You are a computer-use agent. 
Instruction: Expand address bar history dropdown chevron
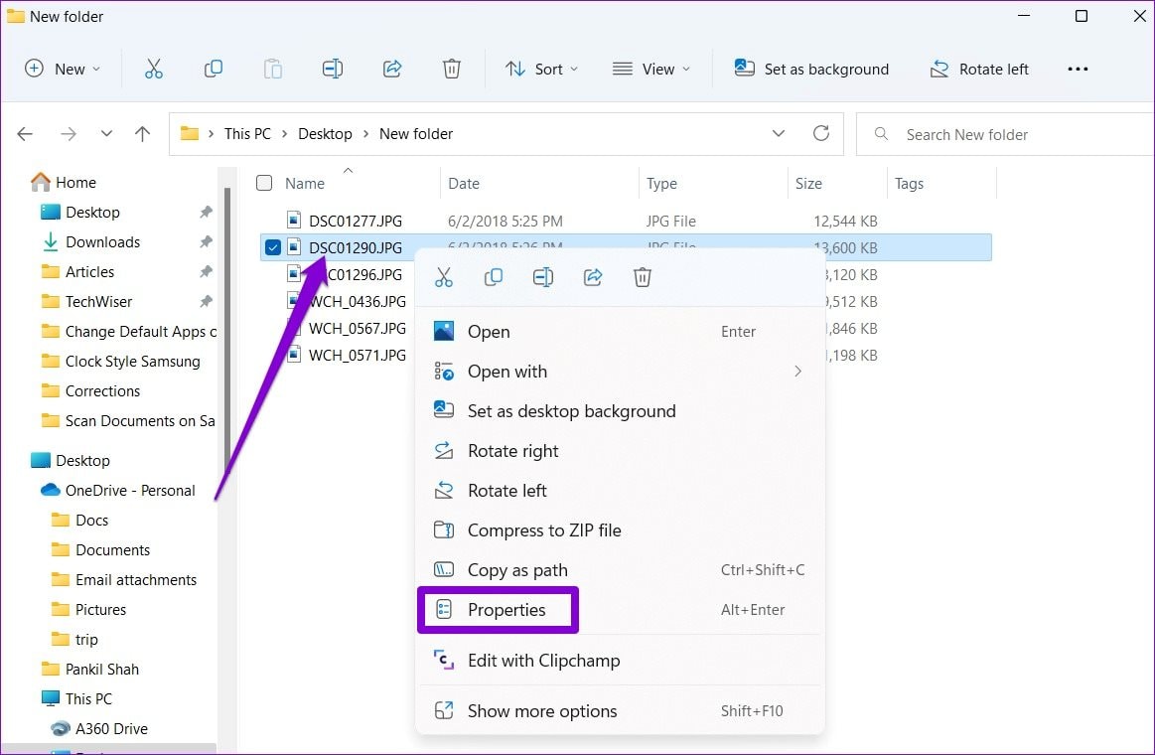(778, 134)
